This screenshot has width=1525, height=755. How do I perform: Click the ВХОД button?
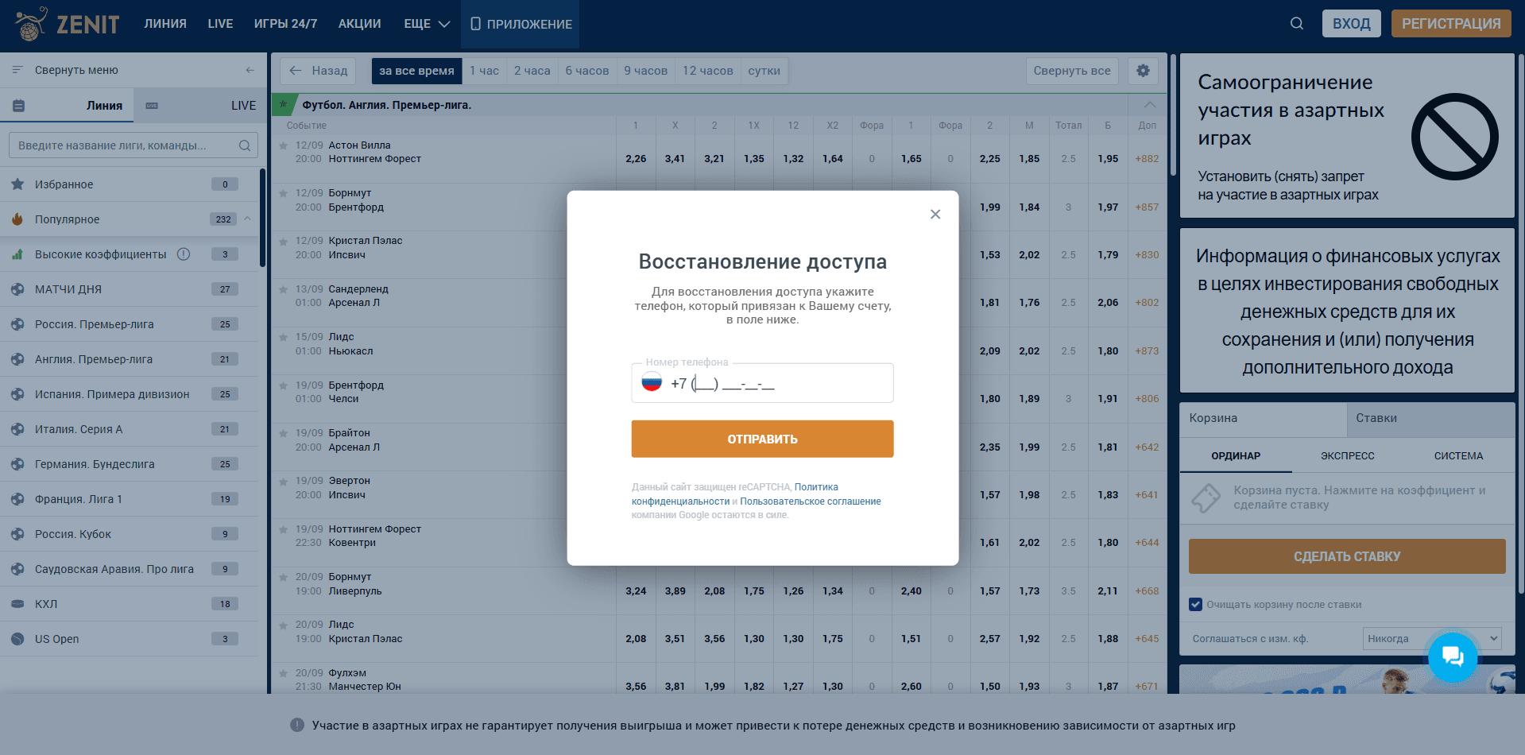(1352, 24)
